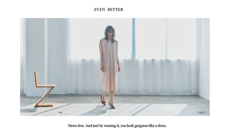
Task: Click the bright window pane at right
Action: (x=181, y=38)
